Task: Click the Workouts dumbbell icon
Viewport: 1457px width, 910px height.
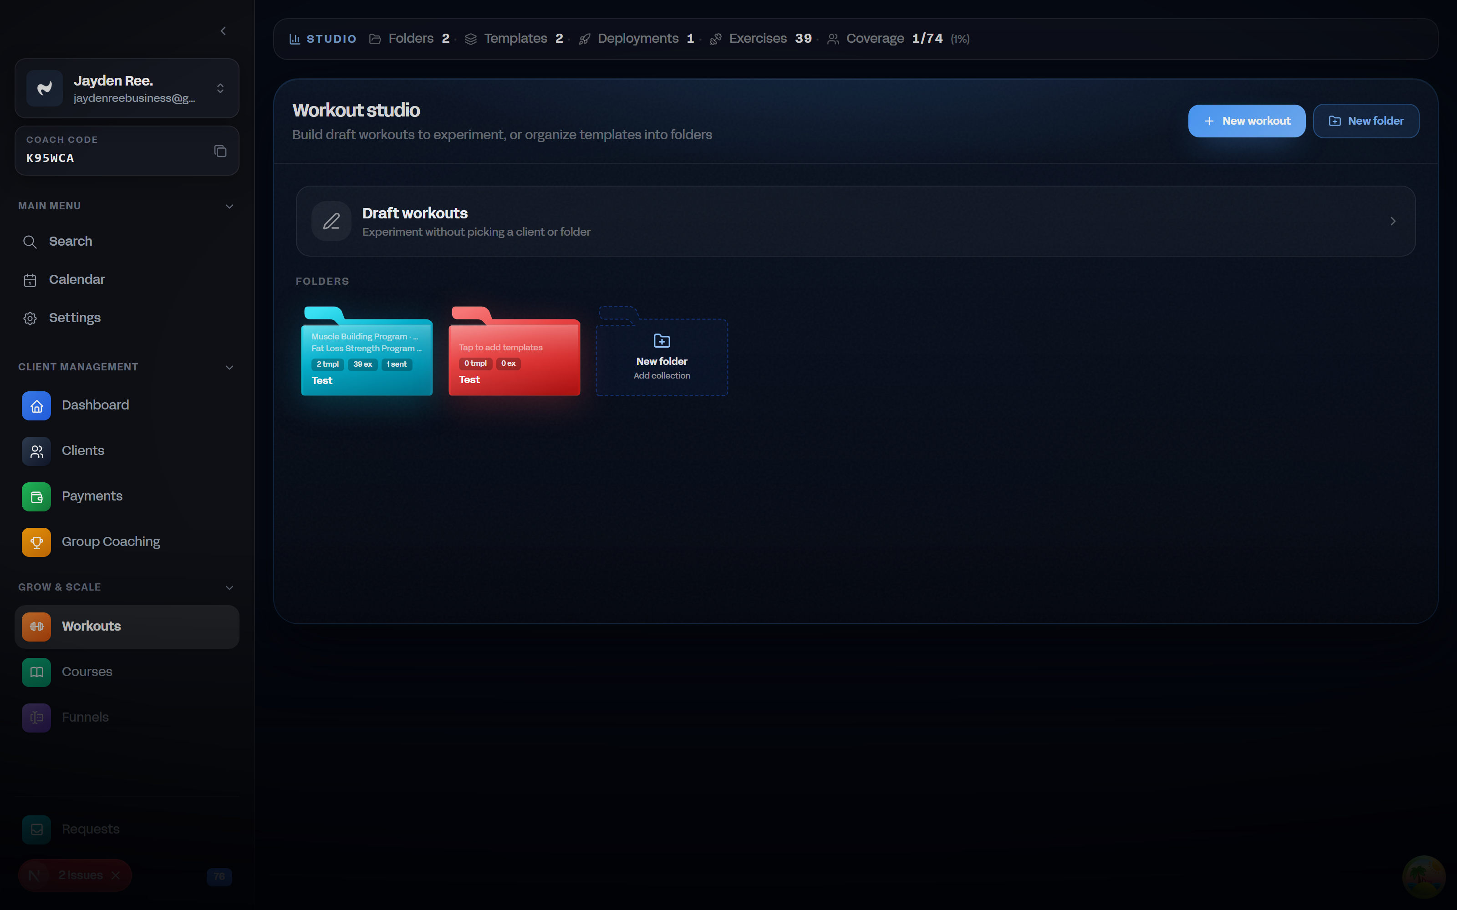Action: pyautogui.click(x=36, y=627)
